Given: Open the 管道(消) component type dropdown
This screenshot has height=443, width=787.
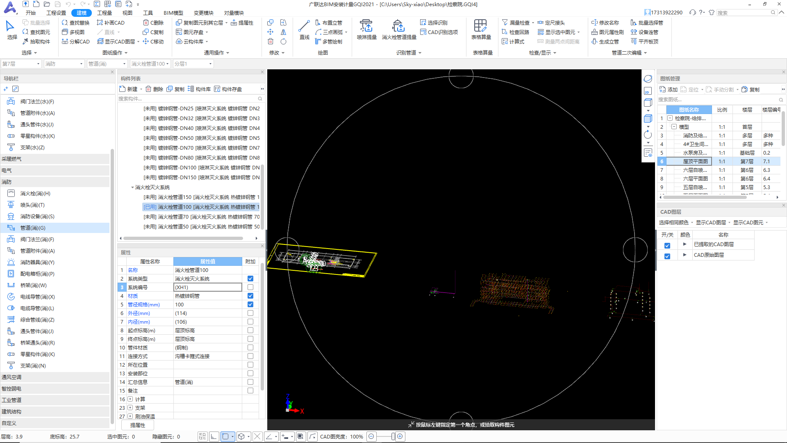Looking at the screenshot, I should [107, 64].
